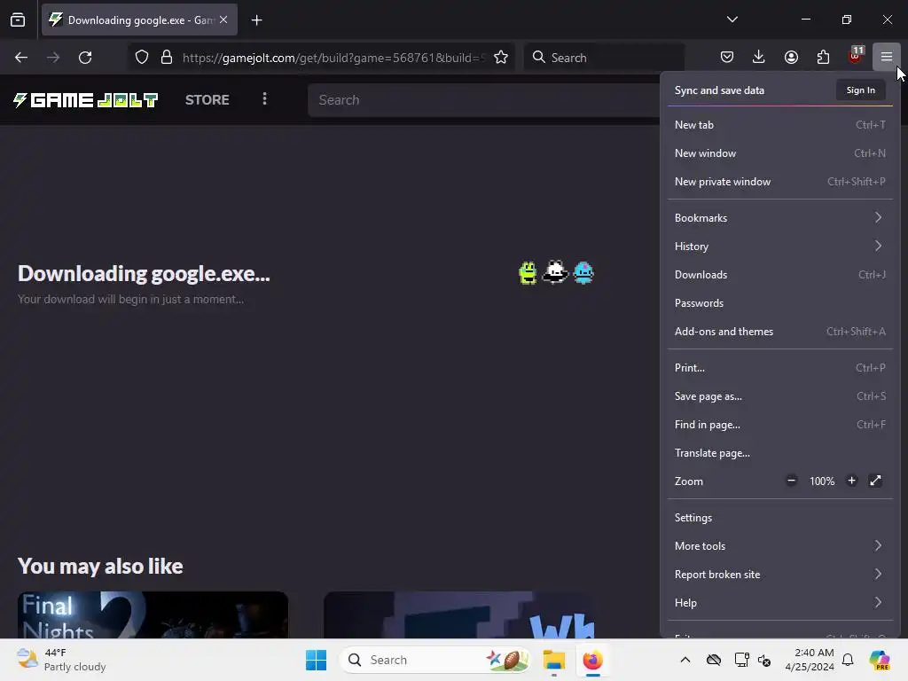Select New window menu item
The height and width of the screenshot is (681, 908).
pyautogui.click(x=780, y=153)
